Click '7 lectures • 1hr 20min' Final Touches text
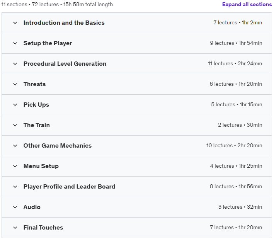274x240 pixels. (x=236, y=227)
